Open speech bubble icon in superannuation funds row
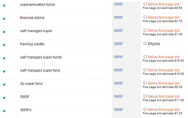The width and height of the screenshot is (188, 118). 145,5
